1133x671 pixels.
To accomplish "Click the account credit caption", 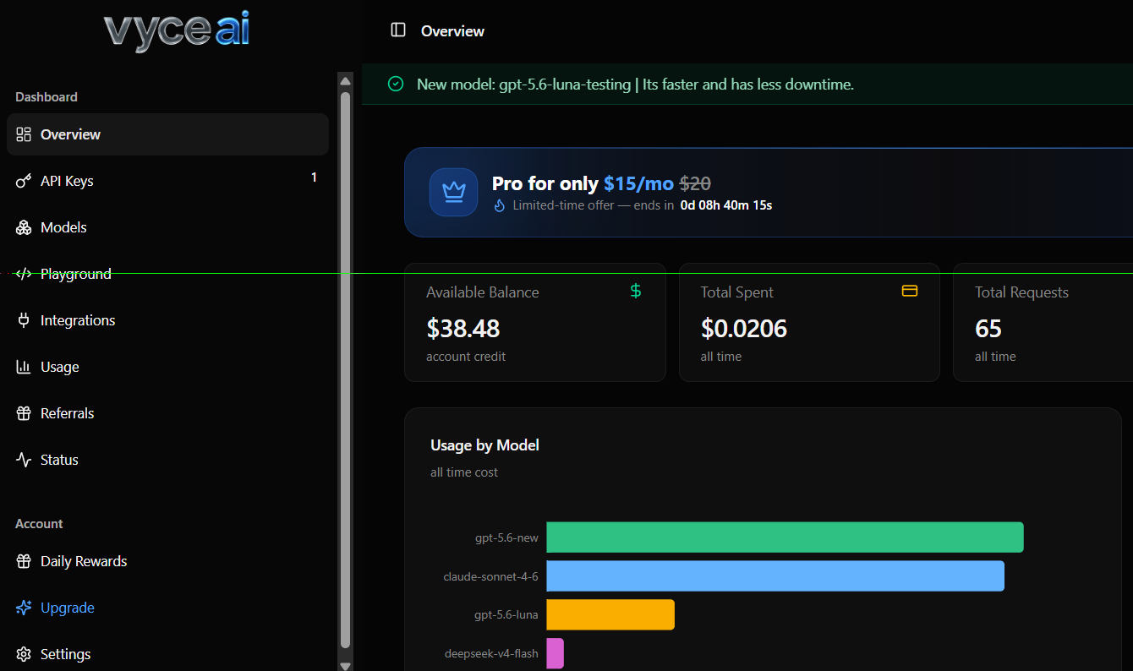I will (466, 357).
